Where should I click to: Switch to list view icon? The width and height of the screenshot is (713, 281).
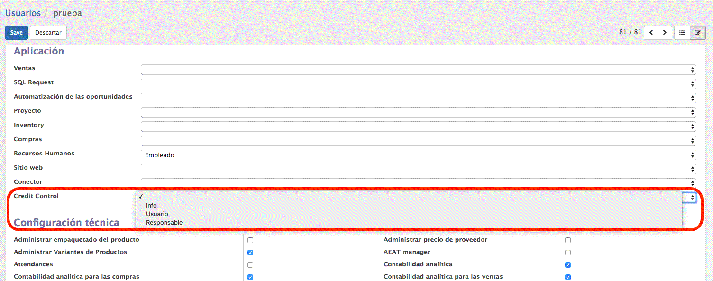(682, 33)
